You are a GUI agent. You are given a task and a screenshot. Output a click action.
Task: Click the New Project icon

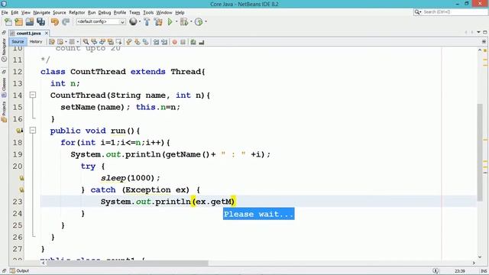tap(18, 22)
